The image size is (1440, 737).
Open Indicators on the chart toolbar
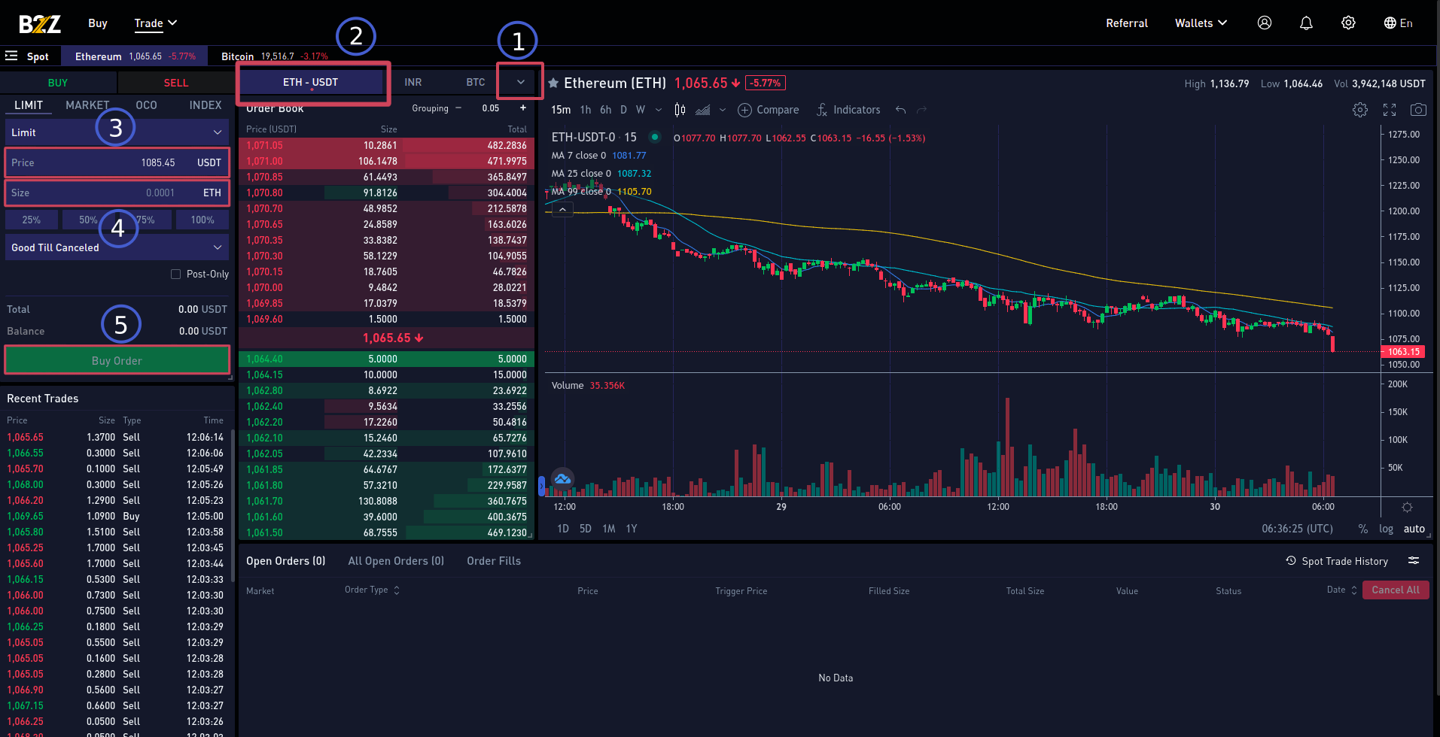[x=848, y=110]
